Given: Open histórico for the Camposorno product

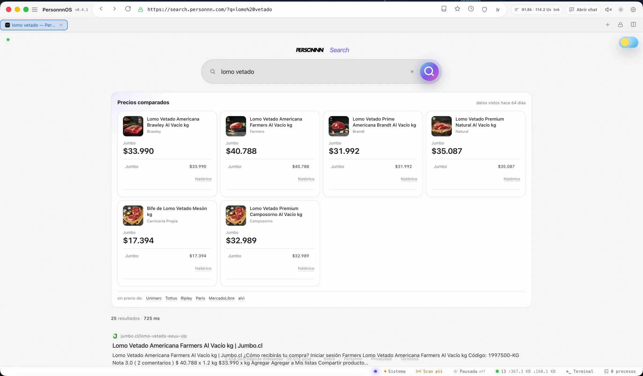Looking at the screenshot, I should 306,268.
